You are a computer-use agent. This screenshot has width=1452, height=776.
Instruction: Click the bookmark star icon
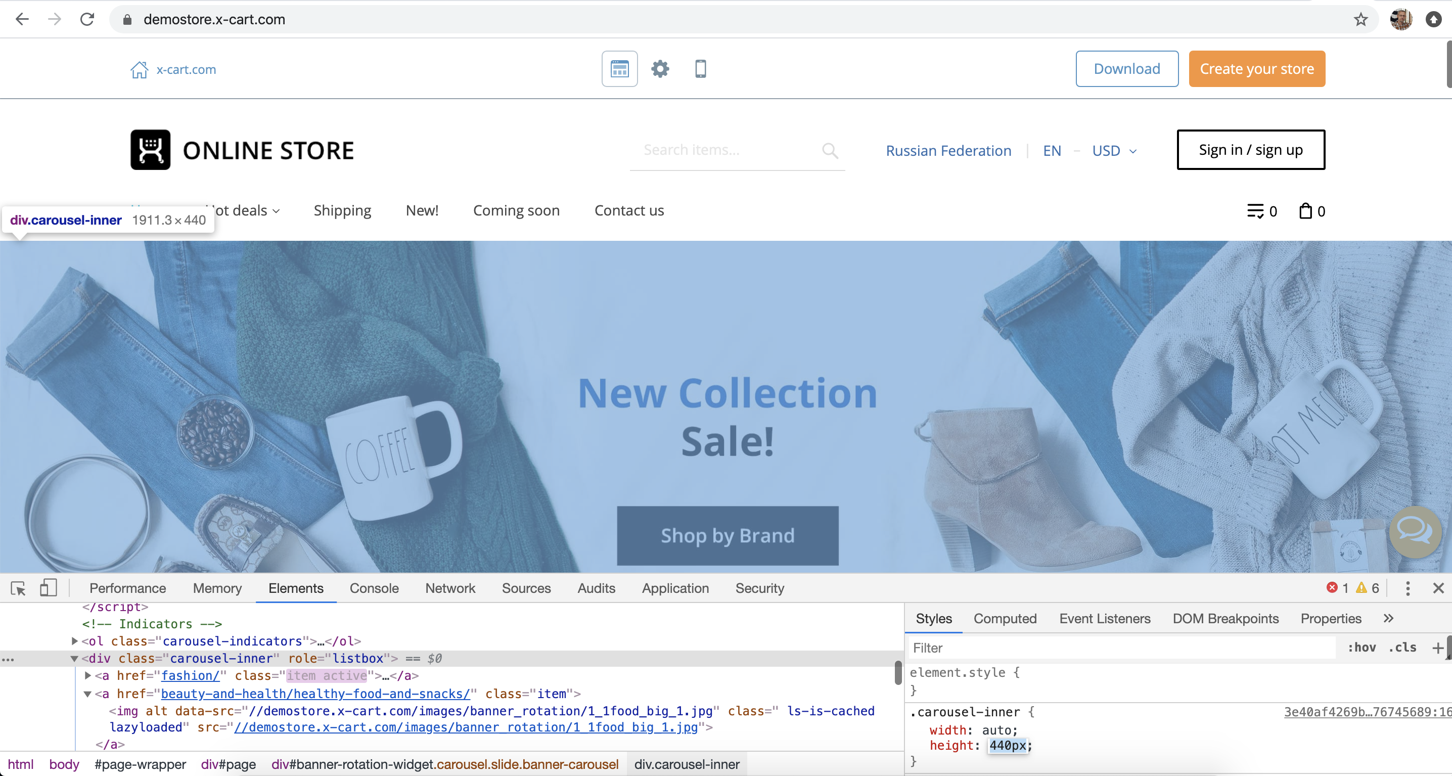pos(1360,19)
